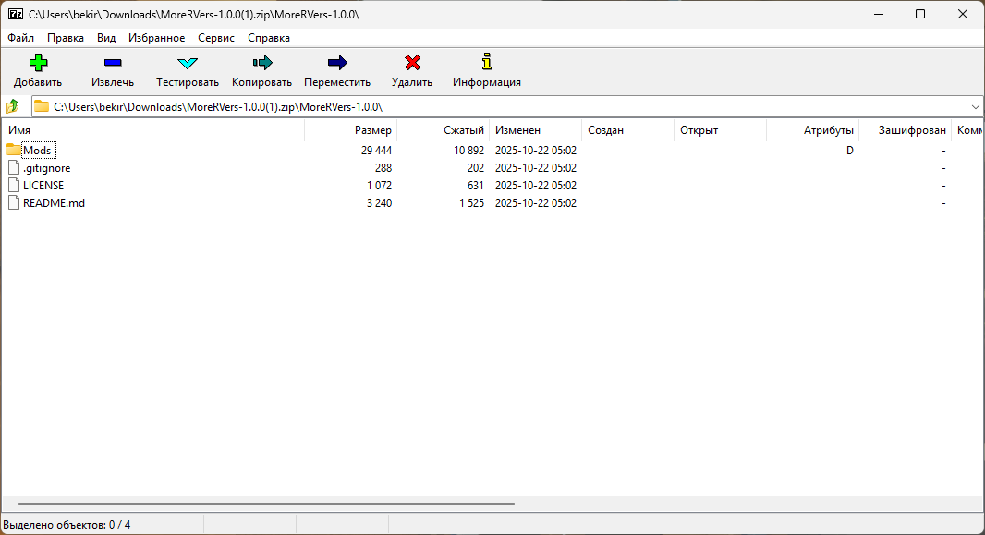Click the red X Удалить icon
The image size is (985, 535).
pos(412,63)
